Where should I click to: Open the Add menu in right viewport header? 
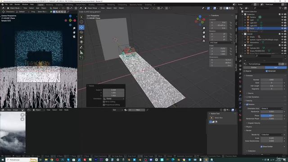pyautogui.click(x=115, y=8)
